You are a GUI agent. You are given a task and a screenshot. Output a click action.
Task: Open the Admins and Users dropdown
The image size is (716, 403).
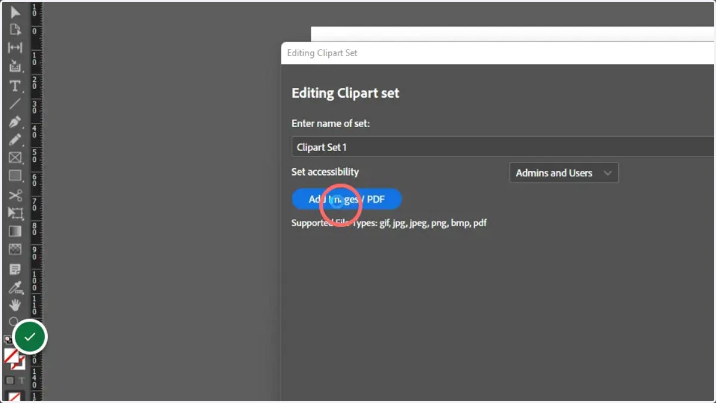[x=564, y=173]
